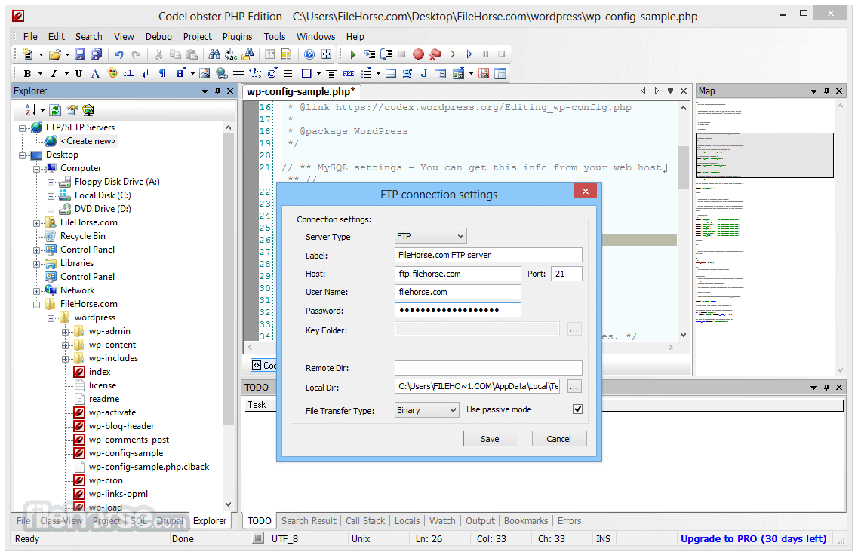Image resolution: width=858 pixels, height=555 pixels.
Task: Toggle underline formatting in the HTML toolbar
Action: pos(78,73)
